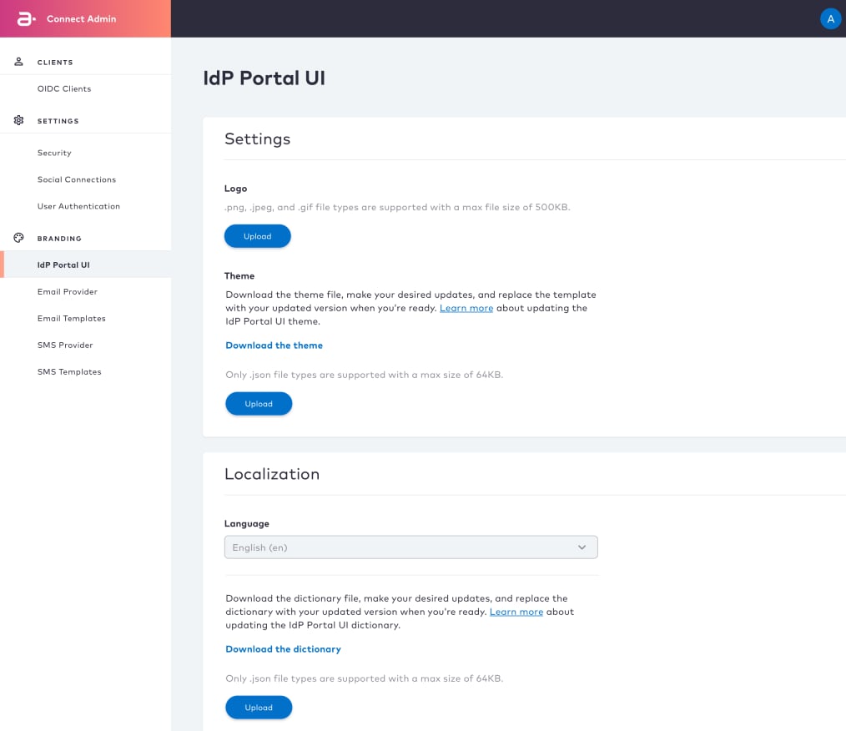Click the BRANDING section header
Viewport: 846px width, 731px height.
(x=59, y=239)
